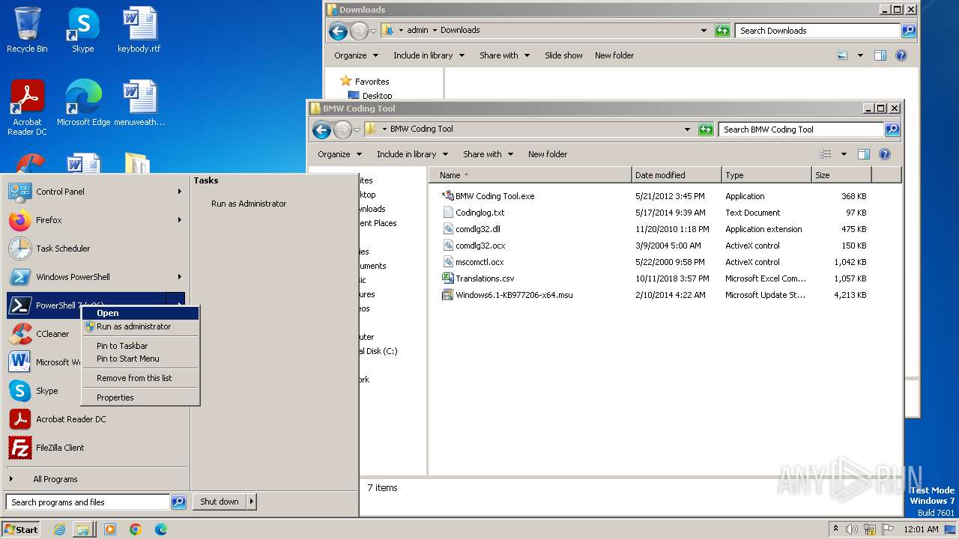Open Task Scheduler from Start menu
The width and height of the screenshot is (959, 539).
coord(95,249)
